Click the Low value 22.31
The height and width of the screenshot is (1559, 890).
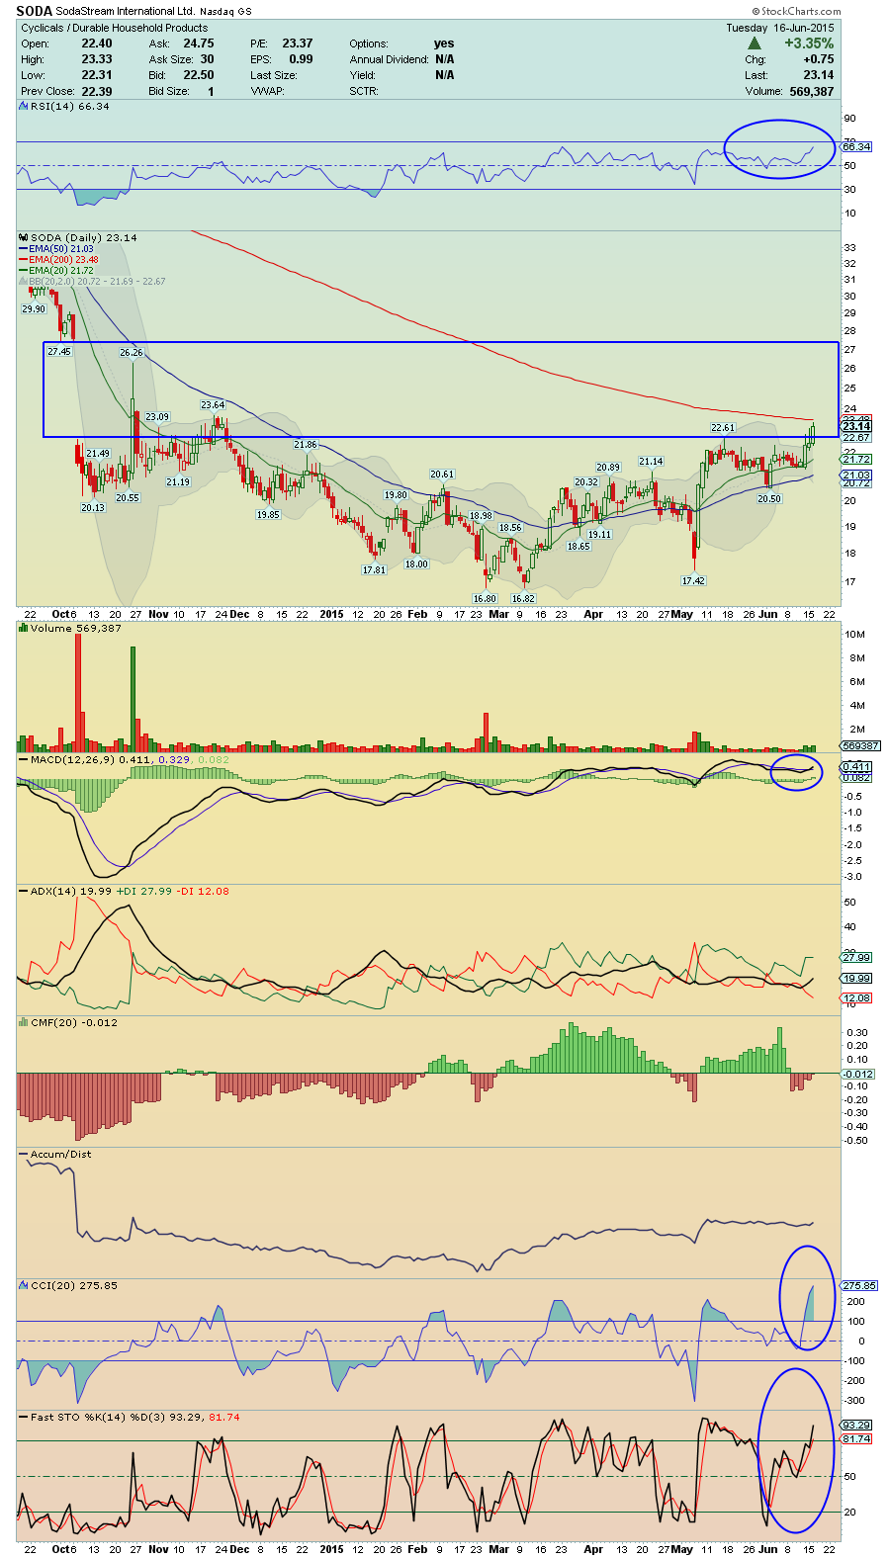click(97, 75)
